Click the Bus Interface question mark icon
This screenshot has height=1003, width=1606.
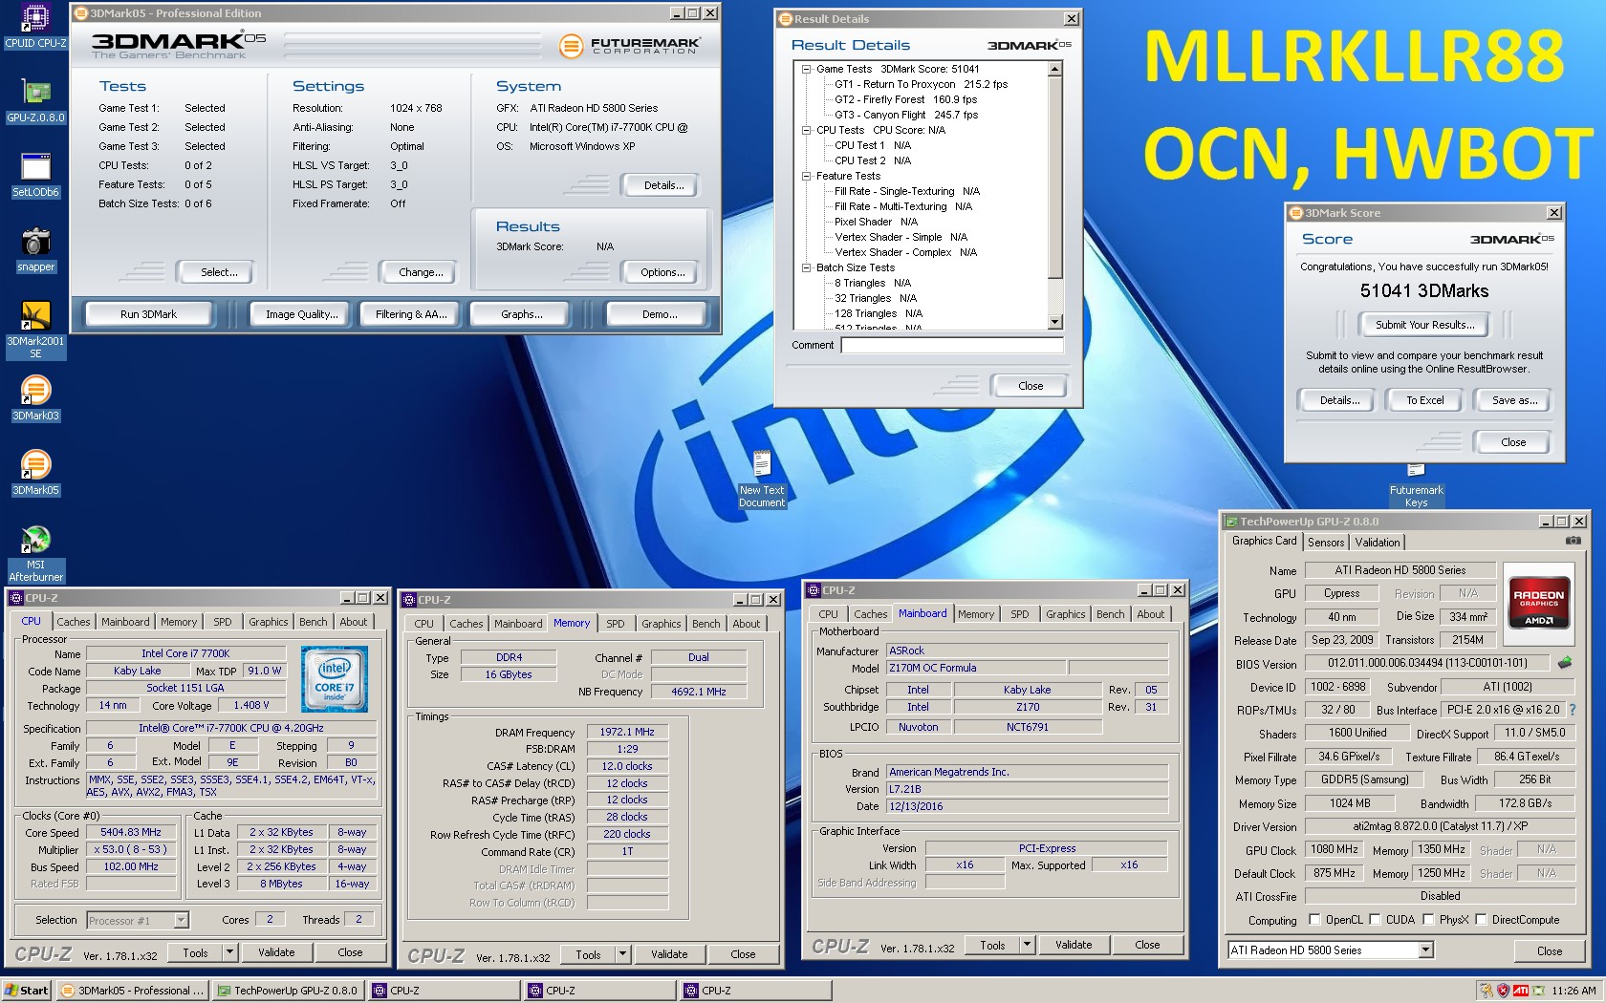[x=1572, y=710]
